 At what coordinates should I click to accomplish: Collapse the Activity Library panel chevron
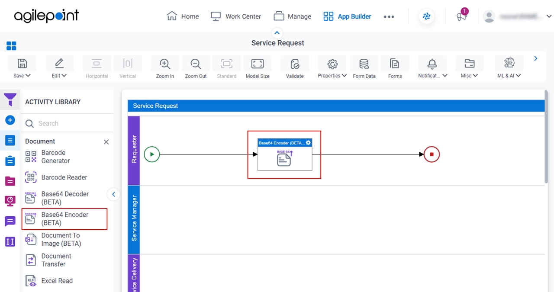113,194
